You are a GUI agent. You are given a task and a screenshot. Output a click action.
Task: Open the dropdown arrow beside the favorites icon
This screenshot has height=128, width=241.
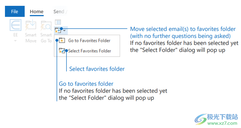point(64,30)
